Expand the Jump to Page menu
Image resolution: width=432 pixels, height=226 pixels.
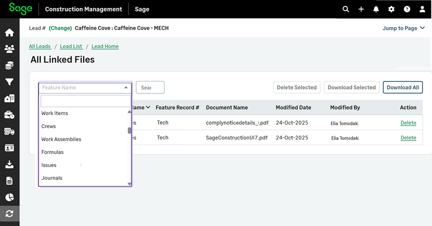pyautogui.click(x=403, y=28)
